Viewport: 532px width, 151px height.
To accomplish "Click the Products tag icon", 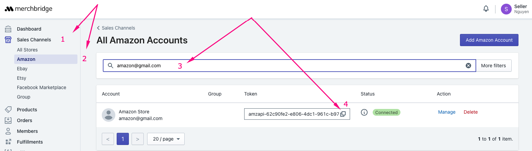I will point(8,110).
